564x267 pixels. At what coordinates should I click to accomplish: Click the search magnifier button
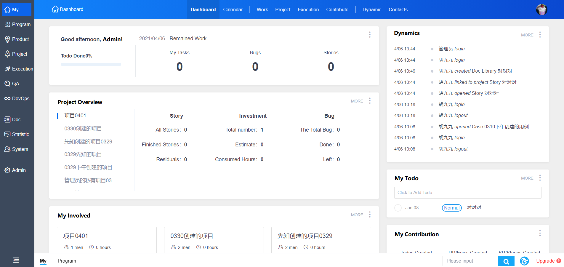[x=506, y=261]
